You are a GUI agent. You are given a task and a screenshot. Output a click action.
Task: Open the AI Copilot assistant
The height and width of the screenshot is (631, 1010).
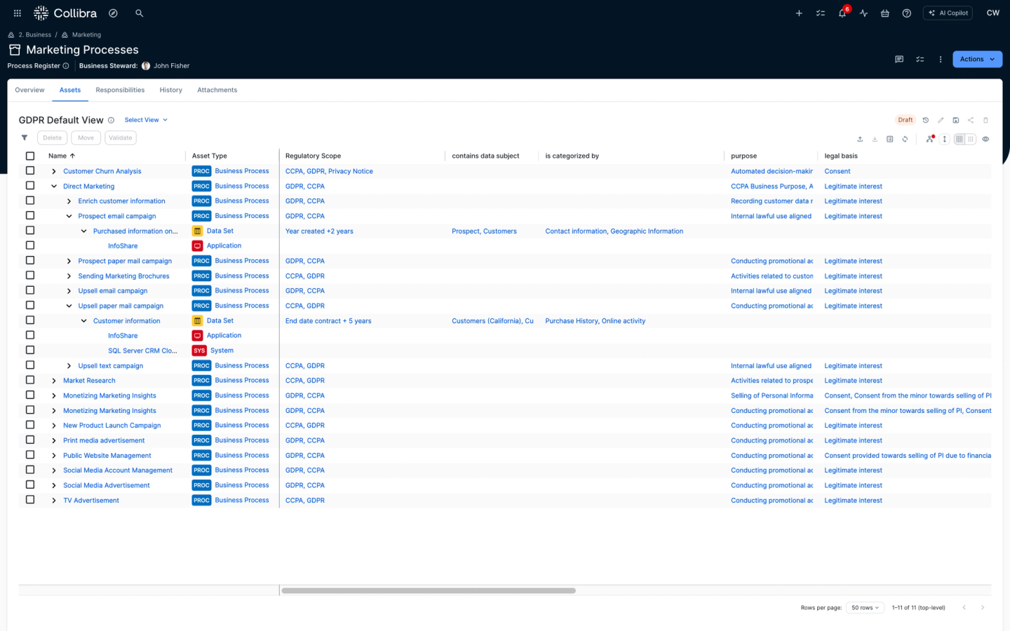point(948,13)
